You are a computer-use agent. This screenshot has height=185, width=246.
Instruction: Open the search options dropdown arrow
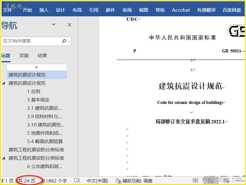tap(69, 41)
